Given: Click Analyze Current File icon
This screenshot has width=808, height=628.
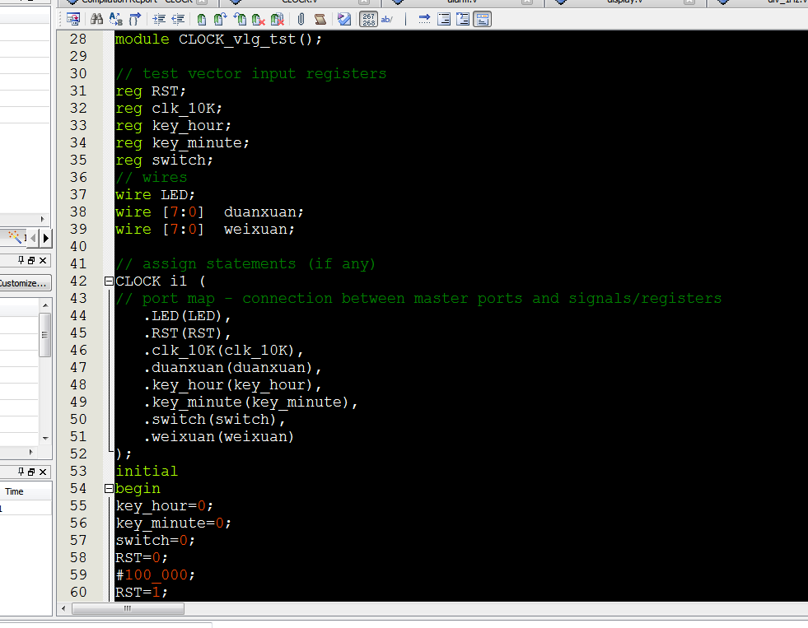Looking at the screenshot, I should point(344,20).
